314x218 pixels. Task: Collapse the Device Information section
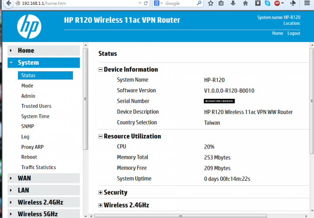100,69
